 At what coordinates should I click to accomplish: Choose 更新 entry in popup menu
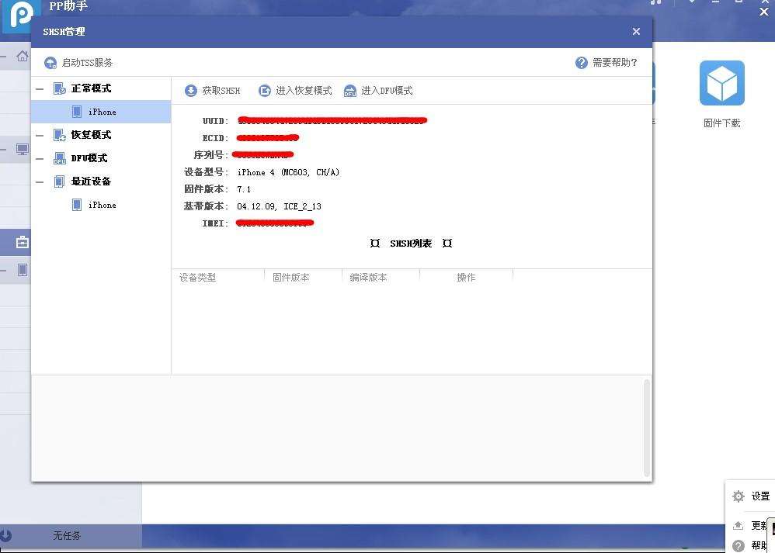click(x=759, y=525)
